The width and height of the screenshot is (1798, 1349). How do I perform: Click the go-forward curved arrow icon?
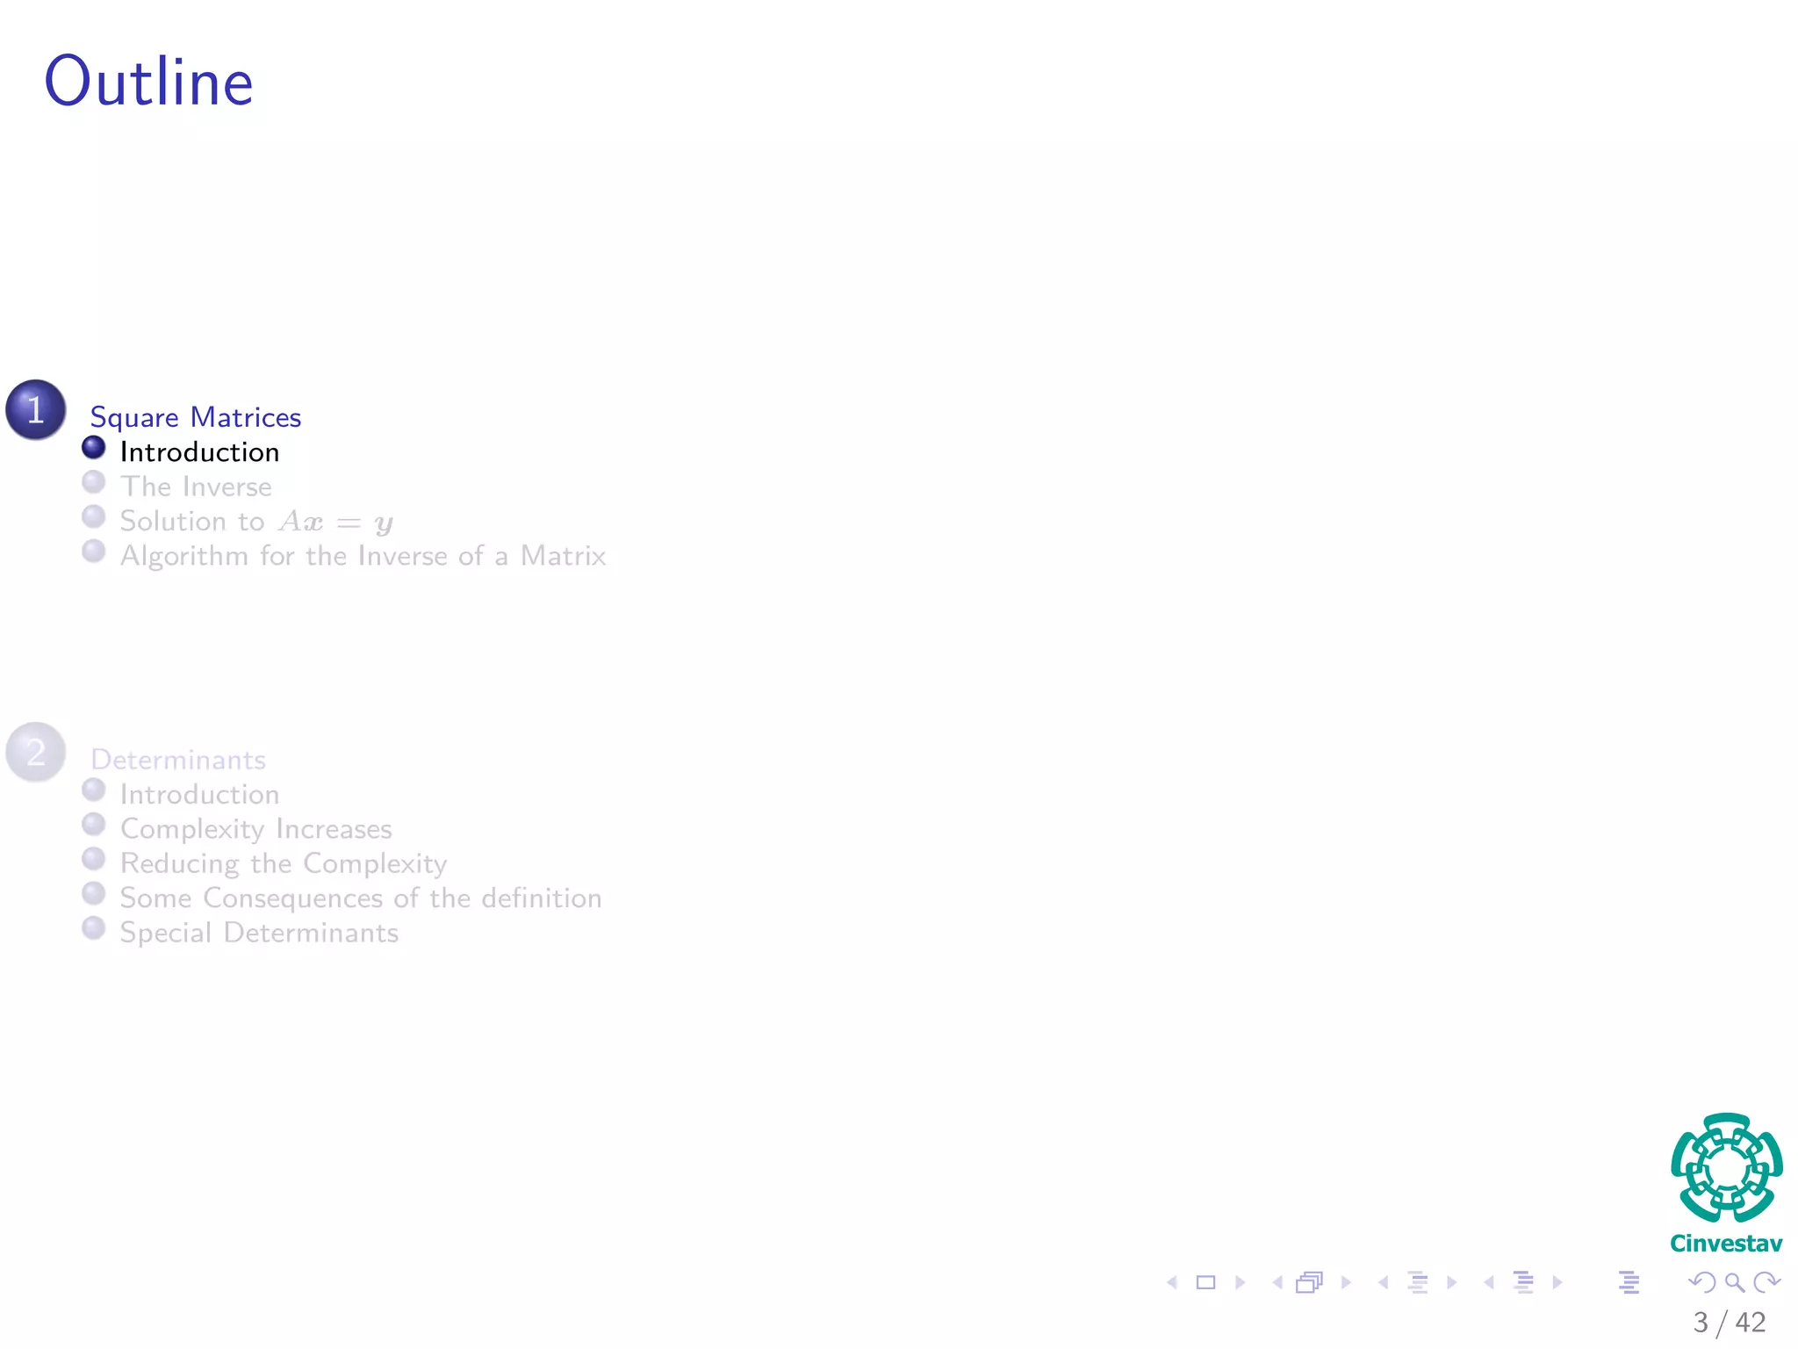1766,1282
